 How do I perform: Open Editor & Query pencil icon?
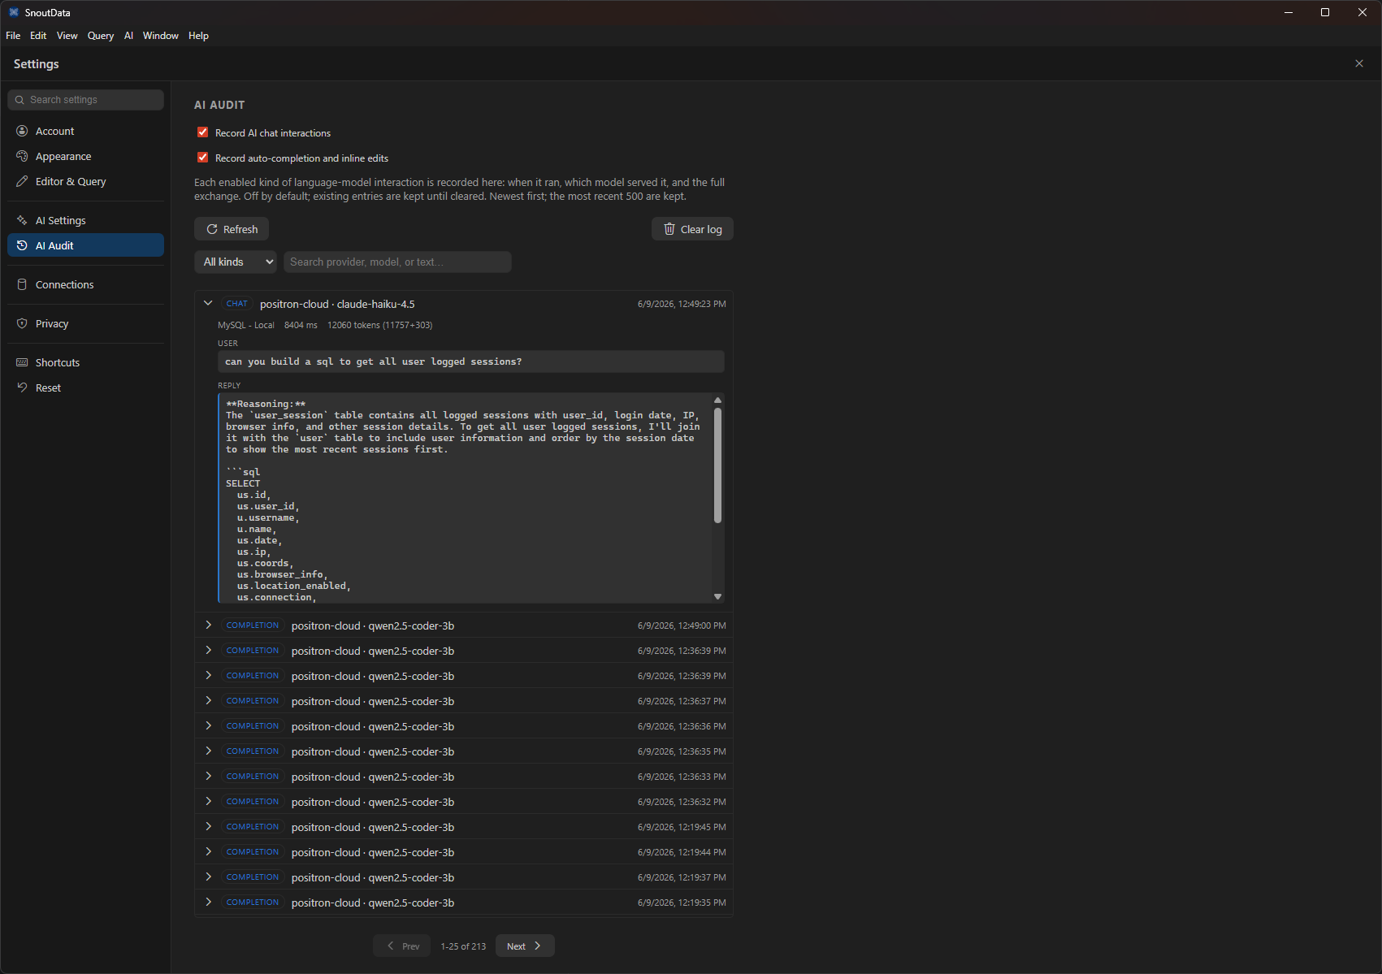point(22,181)
